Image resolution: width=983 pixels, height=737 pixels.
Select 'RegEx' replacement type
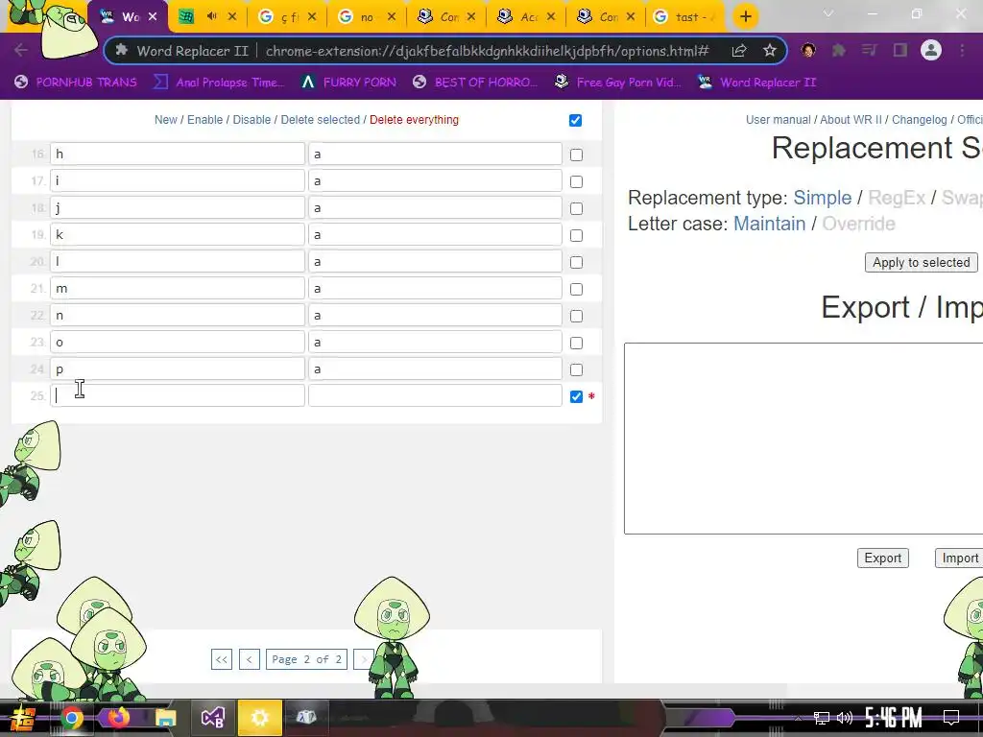897,198
